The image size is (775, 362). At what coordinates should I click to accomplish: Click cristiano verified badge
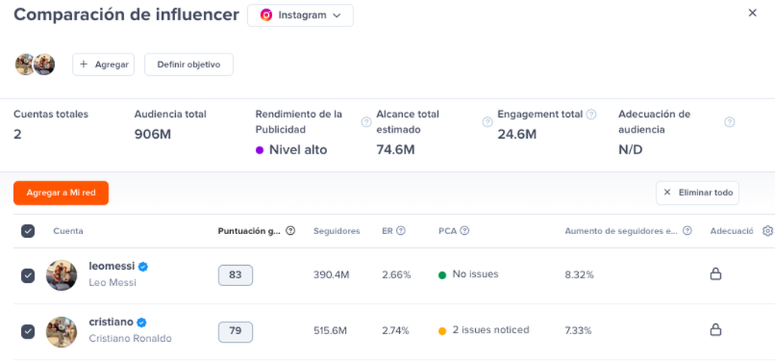pos(142,322)
